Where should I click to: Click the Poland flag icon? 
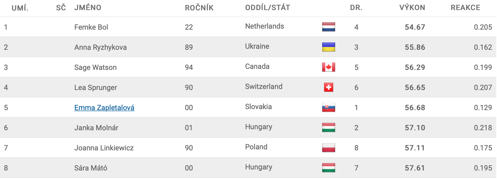coord(328,148)
